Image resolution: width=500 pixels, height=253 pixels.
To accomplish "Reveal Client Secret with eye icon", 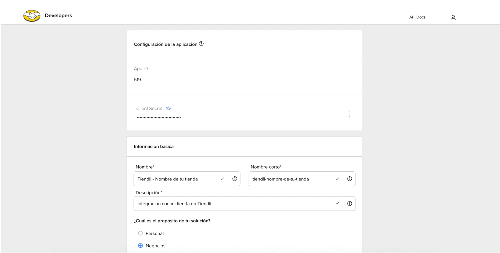I will [168, 108].
